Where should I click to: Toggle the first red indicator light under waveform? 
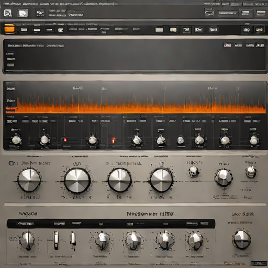click(x=65, y=140)
